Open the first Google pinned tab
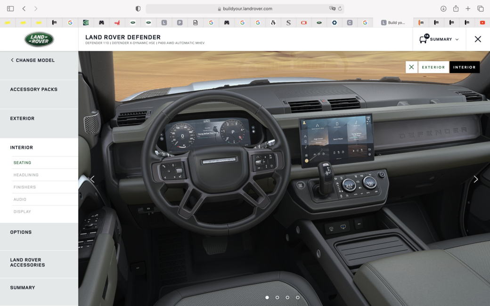490x306 pixels. click(x=70, y=23)
